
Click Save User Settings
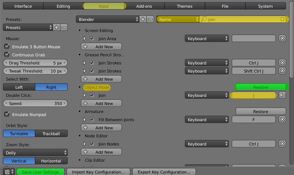click(40, 172)
